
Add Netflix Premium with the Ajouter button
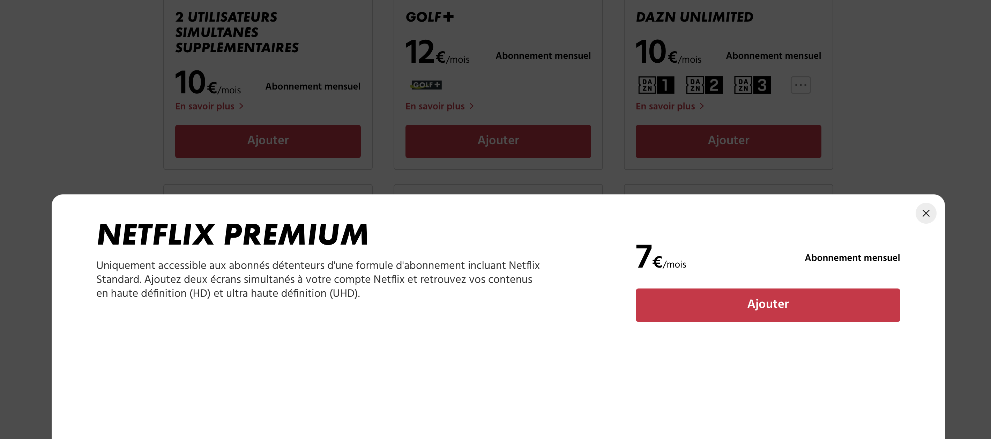(x=767, y=305)
